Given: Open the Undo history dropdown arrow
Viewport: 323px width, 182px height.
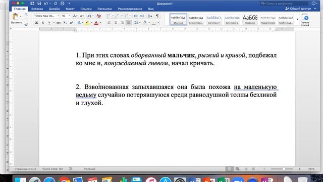Looking at the screenshot, I should point(50,4).
